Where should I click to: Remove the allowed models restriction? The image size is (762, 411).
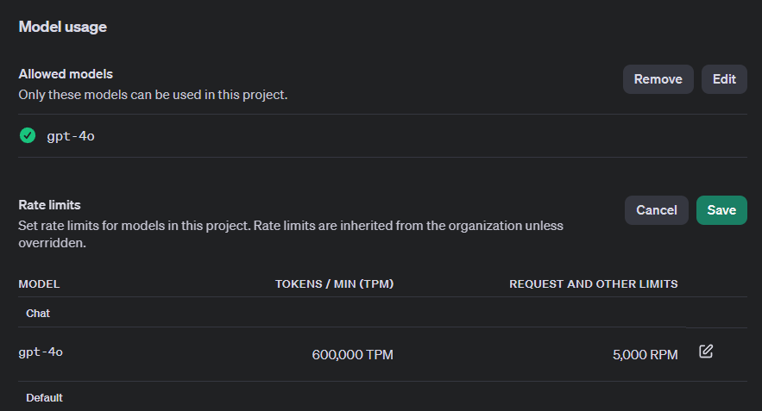[658, 79]
